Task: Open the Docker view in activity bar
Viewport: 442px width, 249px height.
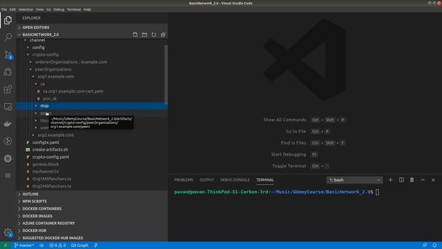Action: tap(8, 124)
